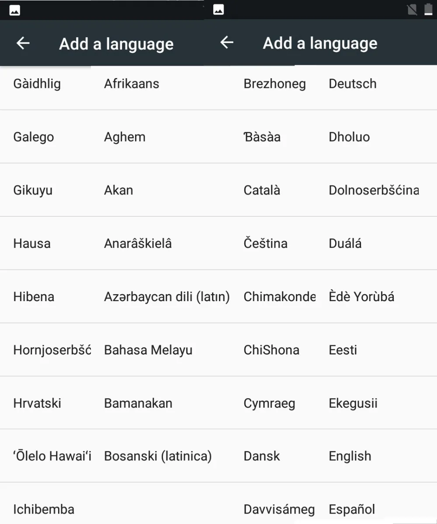Tap the no-SIM status icon
This screenshot has width=437, height=524.
point(412,10)
